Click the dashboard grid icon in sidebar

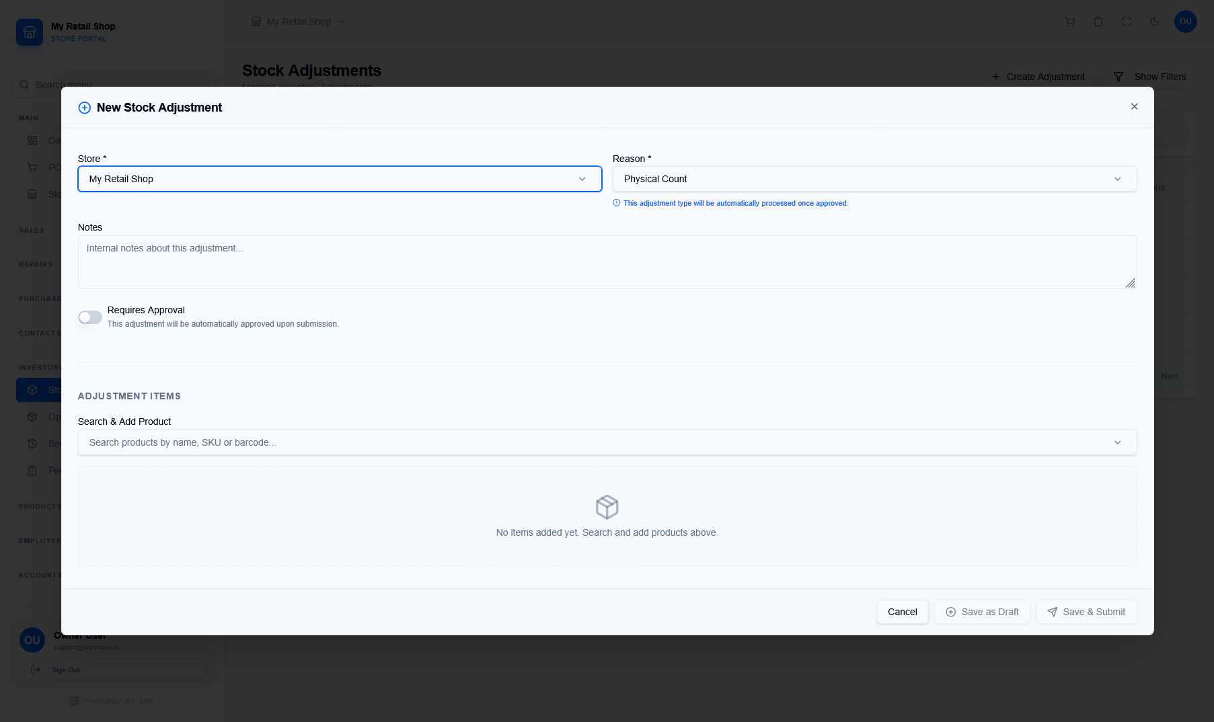32,141
